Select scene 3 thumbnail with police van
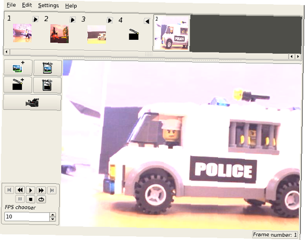The image size is (305, 240). 97,34
